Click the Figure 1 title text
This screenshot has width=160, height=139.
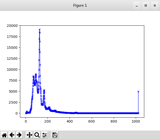[80, 5]
